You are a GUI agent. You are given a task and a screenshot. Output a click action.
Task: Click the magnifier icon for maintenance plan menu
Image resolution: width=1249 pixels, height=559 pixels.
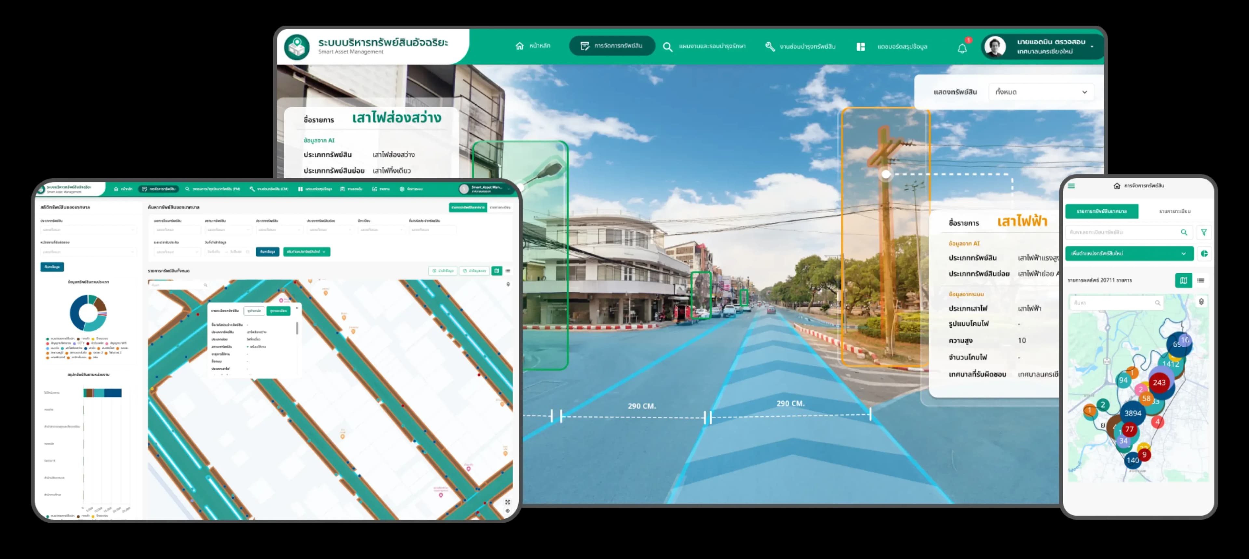coord(668,47)
